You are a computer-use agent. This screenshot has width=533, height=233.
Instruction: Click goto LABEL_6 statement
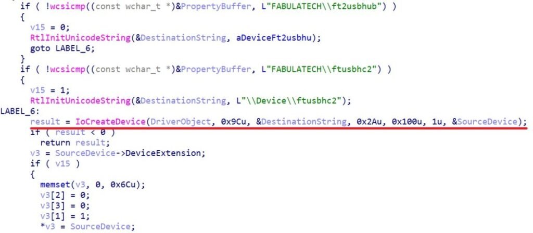[x=62, y=48]
